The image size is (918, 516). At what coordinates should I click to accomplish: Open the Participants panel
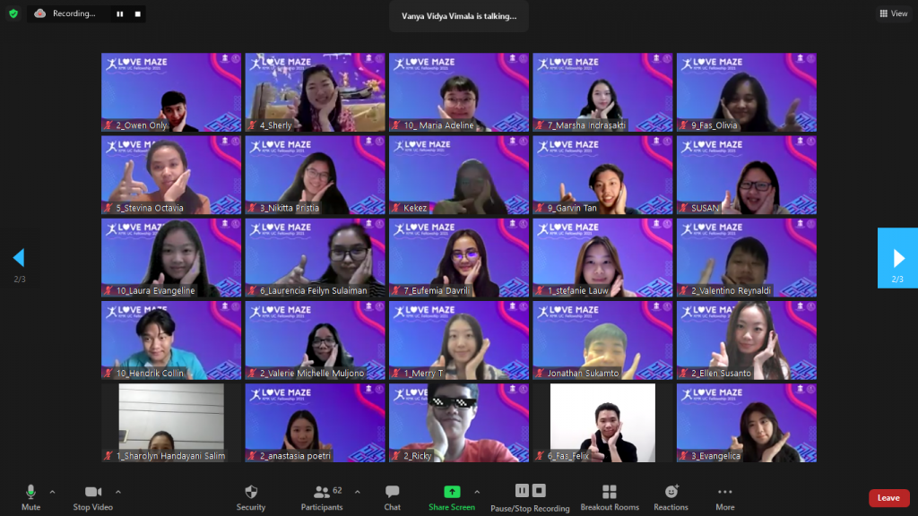[x=322, y=496]
